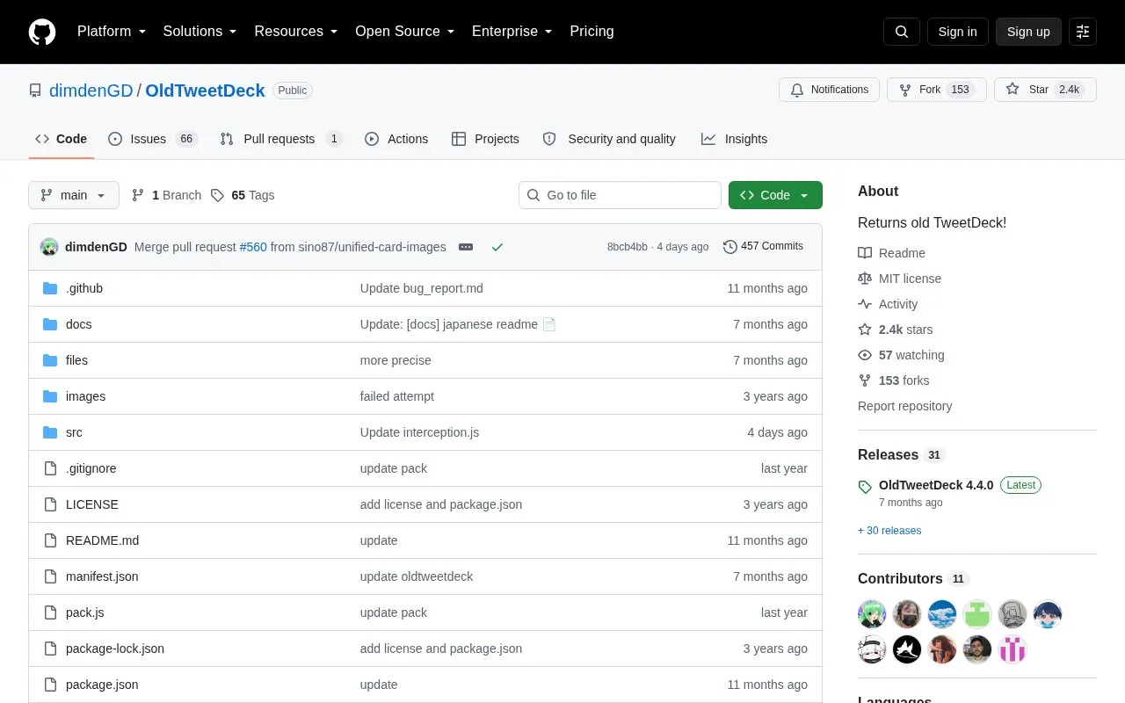Open the .github folder
The height and width of the screenshot is (703, 1125).
[x=84, y=288]
